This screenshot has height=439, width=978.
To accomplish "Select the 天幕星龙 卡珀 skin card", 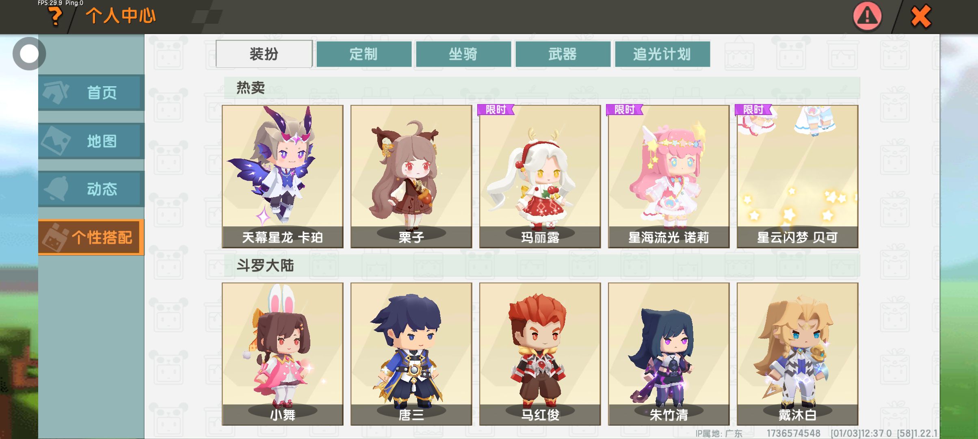I will tap(283, 176).
